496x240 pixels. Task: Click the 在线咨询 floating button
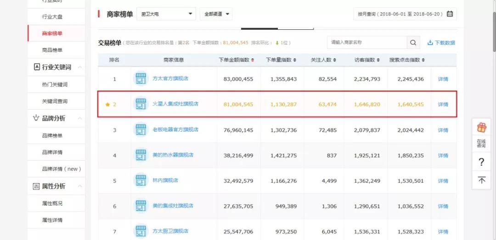(481, 144)
